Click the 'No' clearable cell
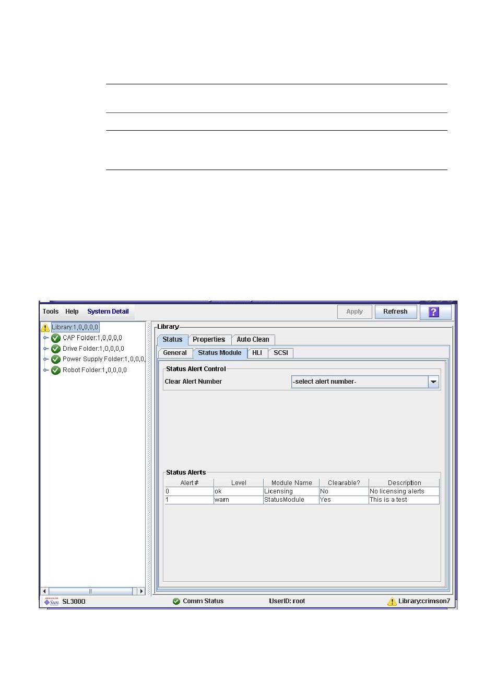The width and height of the screenshot is (496, 679). click(344, 491)
